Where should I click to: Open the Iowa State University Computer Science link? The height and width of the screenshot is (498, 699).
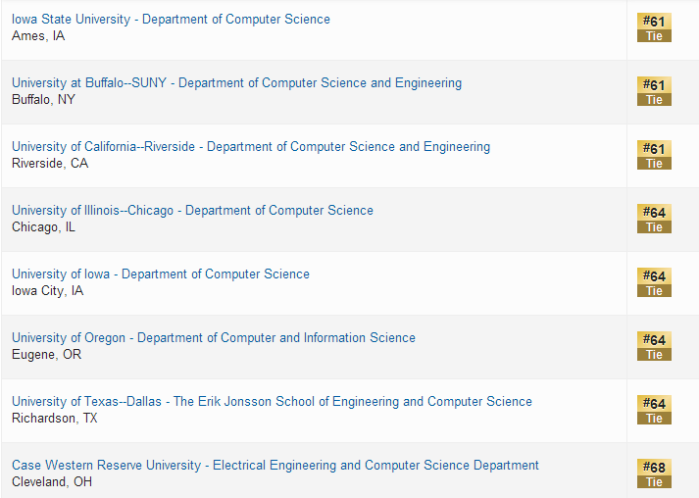point(171,20)
